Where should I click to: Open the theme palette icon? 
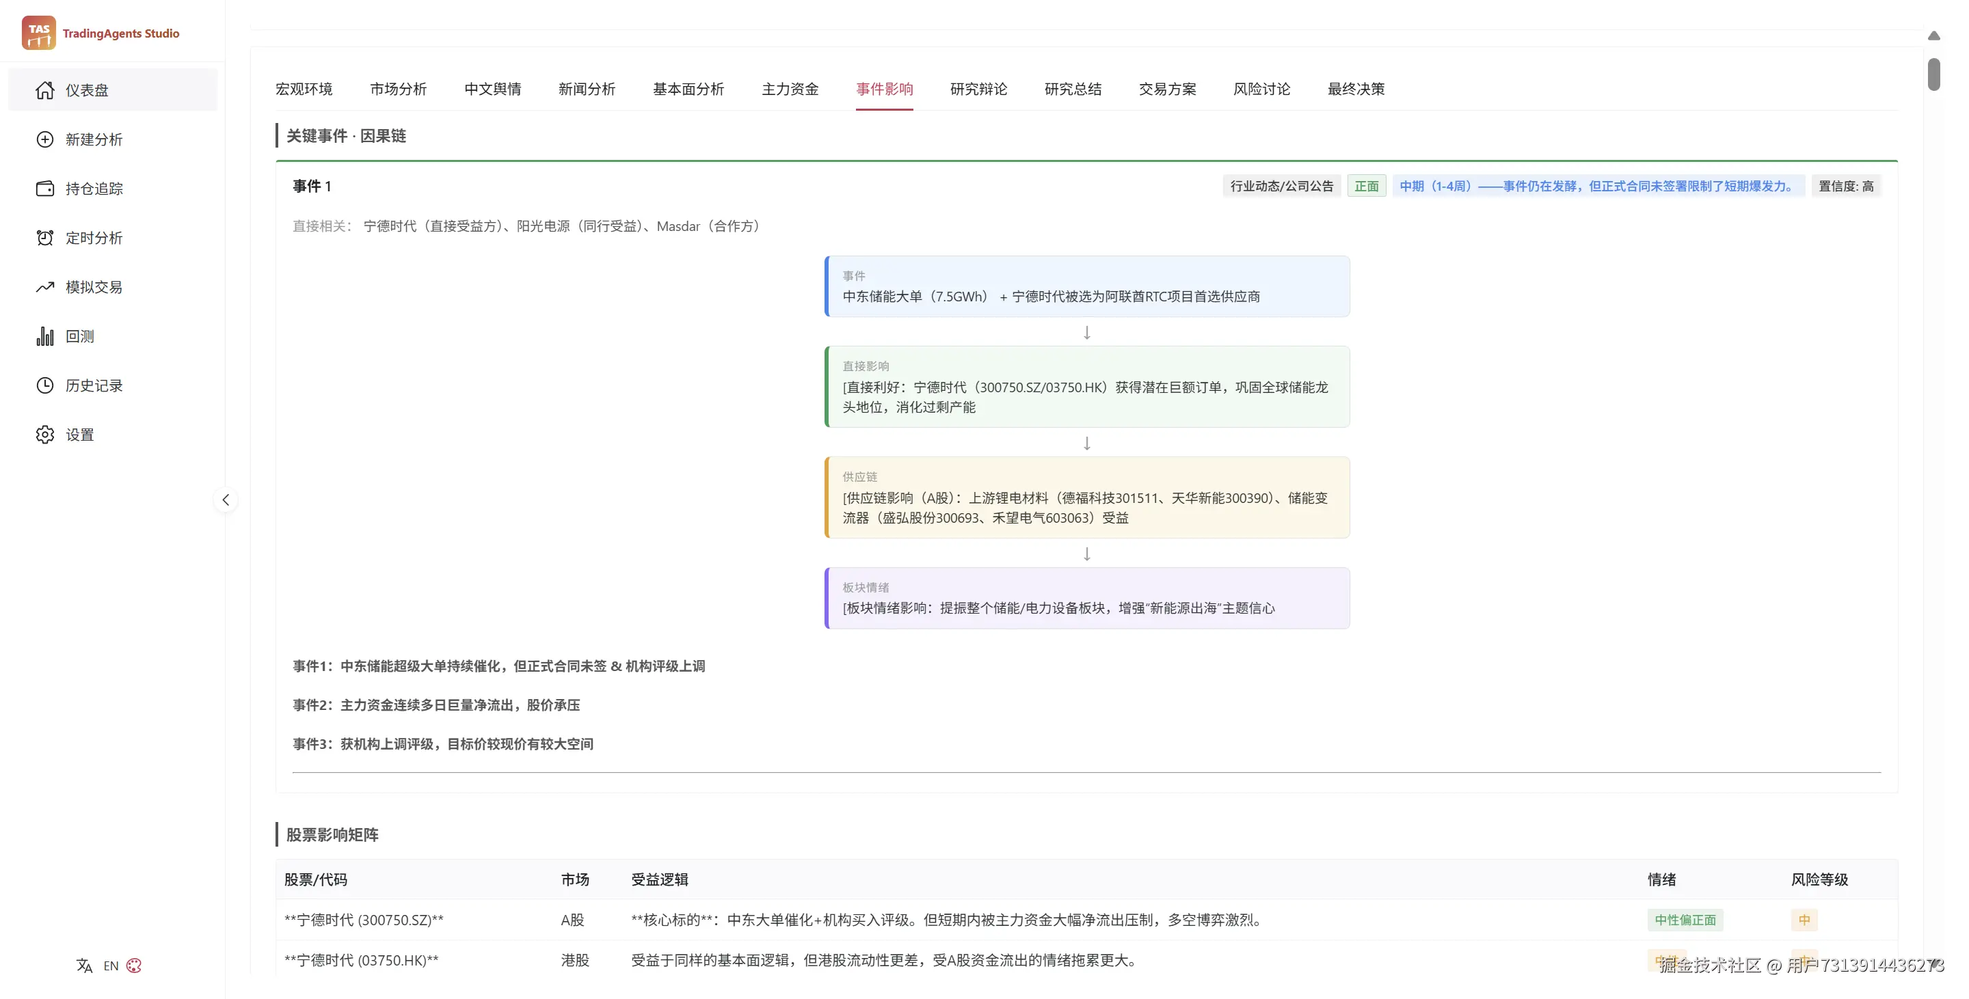[x=134, y=966]
